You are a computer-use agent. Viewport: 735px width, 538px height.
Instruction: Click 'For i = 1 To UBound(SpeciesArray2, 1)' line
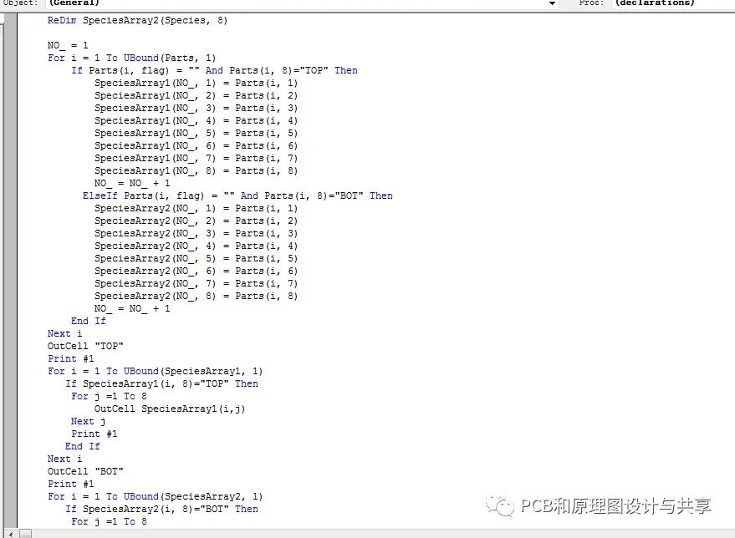(x=155, y=496)
